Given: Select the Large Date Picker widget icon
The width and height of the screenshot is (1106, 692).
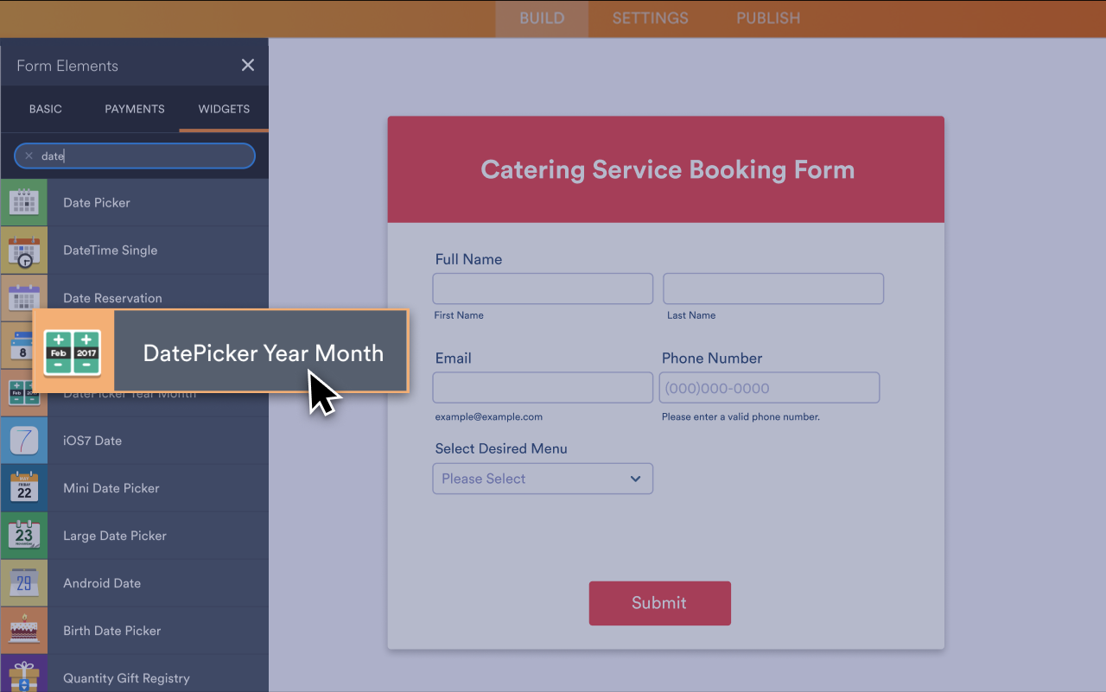Looking at the screenshot, I should [24, 536].
